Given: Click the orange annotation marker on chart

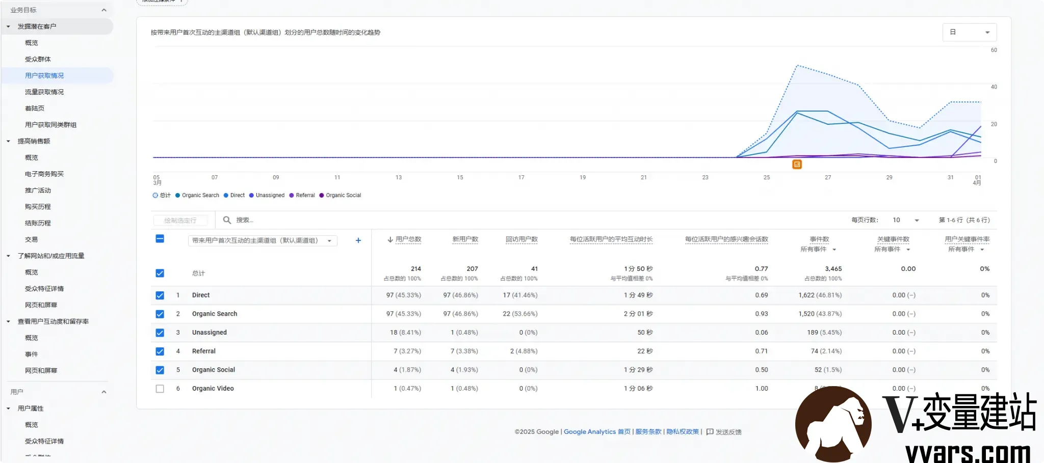Looking at the screenshot, I should [x=797, y=164].
